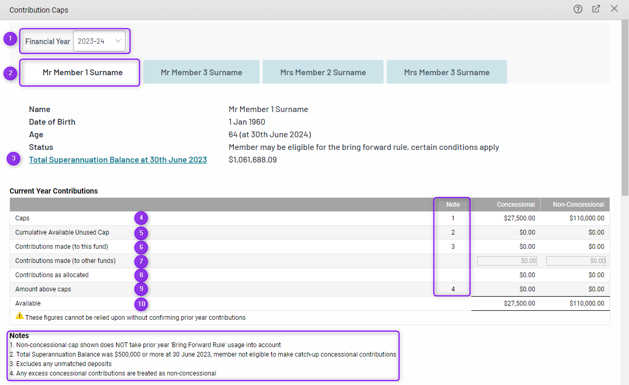
Task: Click the open in new window icon
Action: pyautogui.click(x=596, y=9)
